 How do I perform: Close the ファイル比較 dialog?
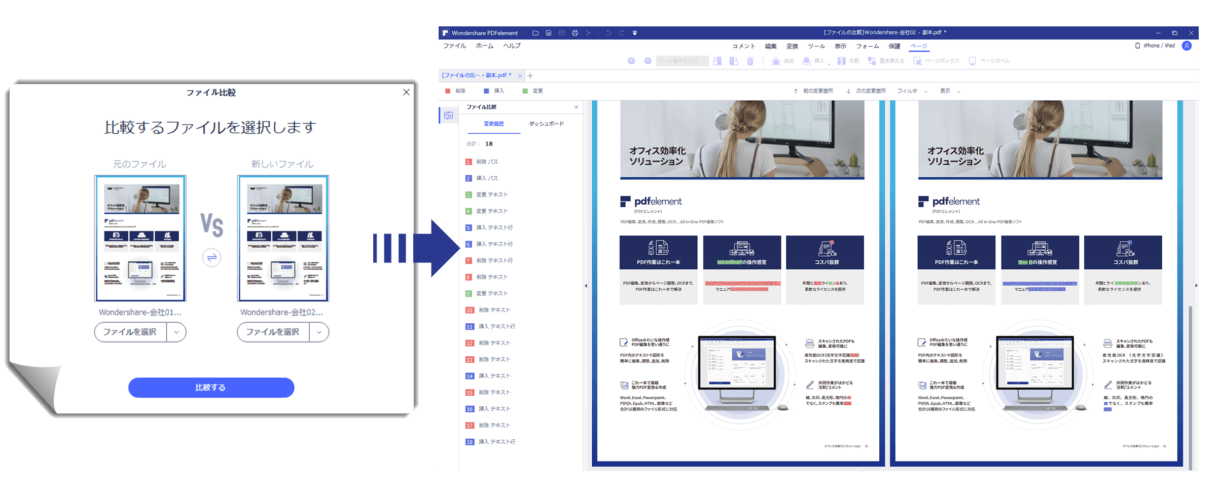pos(406,92)
